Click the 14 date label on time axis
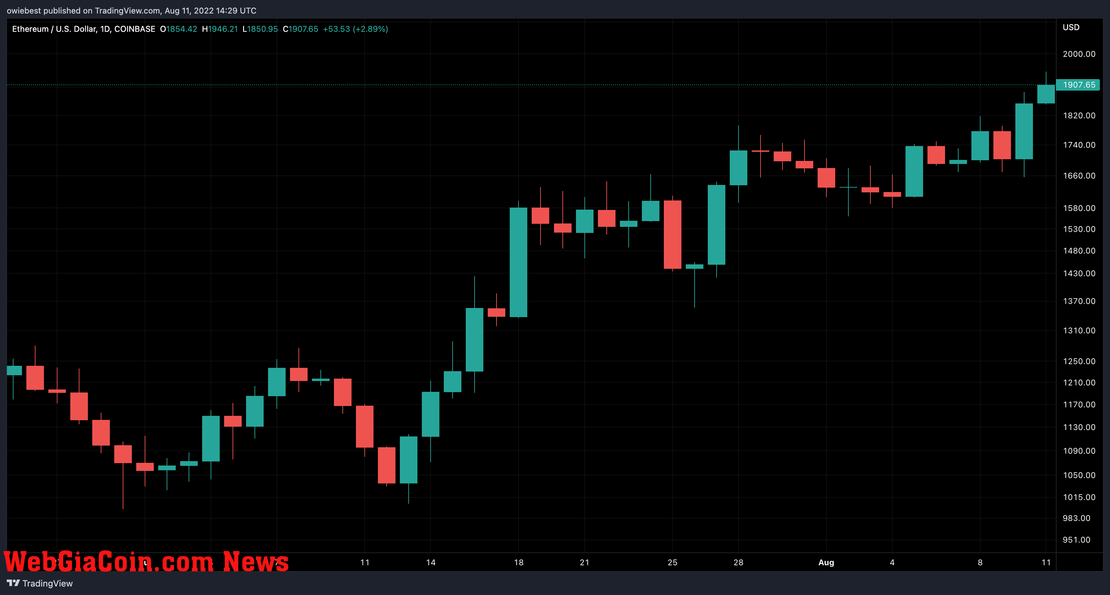Screen dimensions: 1110x595 (x=431, y=562)
